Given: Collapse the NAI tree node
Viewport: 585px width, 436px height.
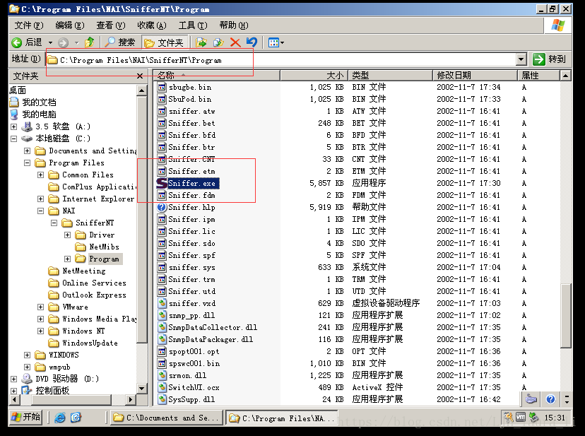Looking at the screenshot, I should (41, 211).
